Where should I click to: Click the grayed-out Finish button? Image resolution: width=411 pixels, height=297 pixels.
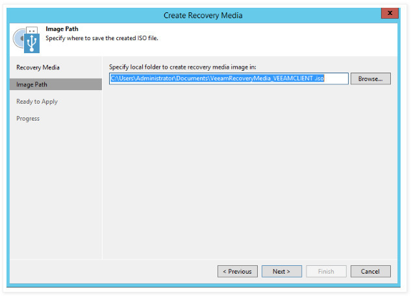325,271
